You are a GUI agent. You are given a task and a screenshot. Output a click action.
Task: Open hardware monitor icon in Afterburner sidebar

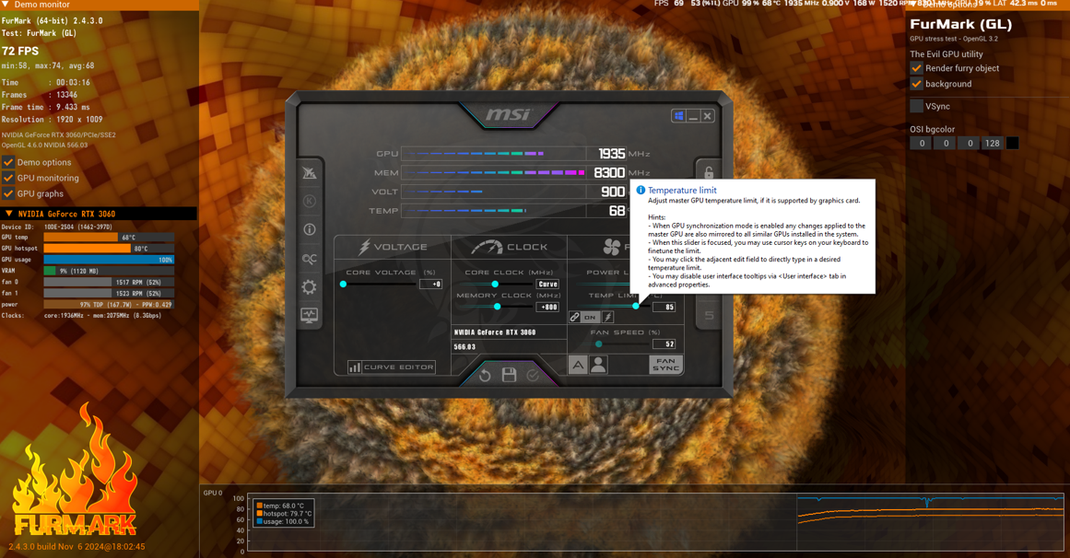[309, 316]
